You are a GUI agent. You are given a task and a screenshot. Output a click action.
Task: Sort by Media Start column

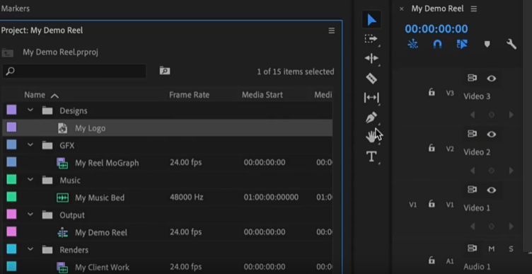262,95
